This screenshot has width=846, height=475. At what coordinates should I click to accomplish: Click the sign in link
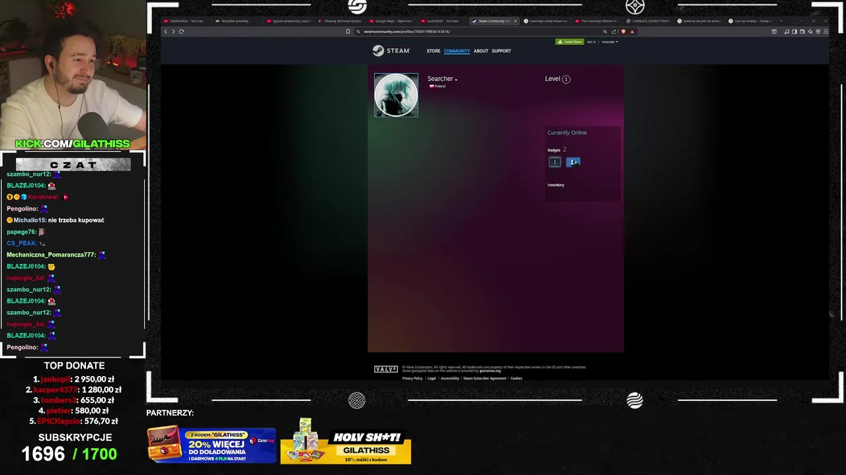[591, 42]
